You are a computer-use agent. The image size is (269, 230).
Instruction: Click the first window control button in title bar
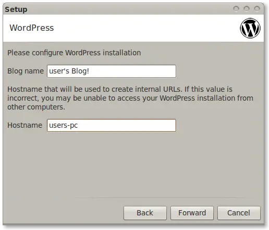coord(236,8)
